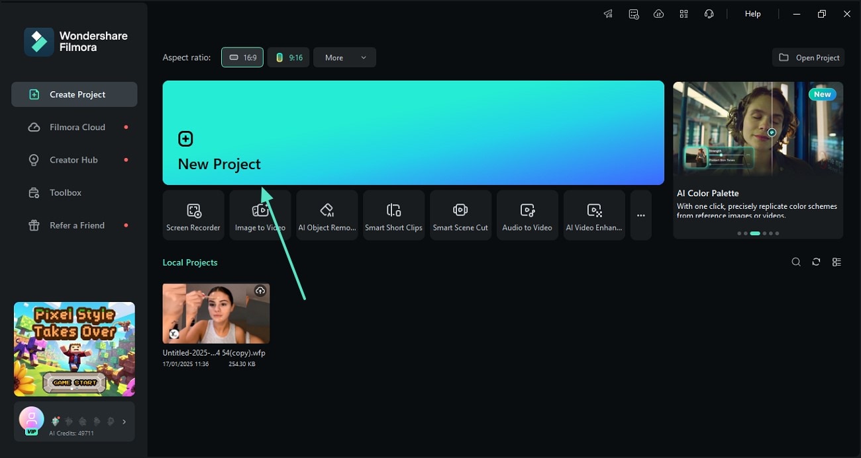This screenshot has height=458, width=861.
Task: Launch Audio to Video tool
Action: click(x=527, y=215)
